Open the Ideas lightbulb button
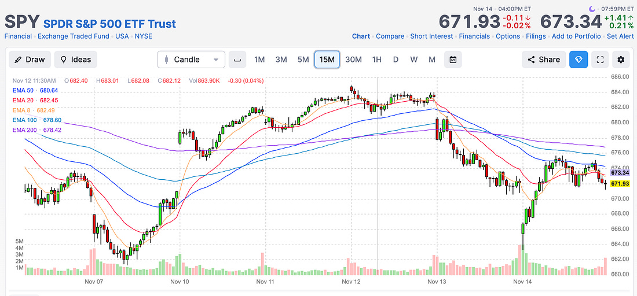 pyautogui.click(x=75, y=60)
